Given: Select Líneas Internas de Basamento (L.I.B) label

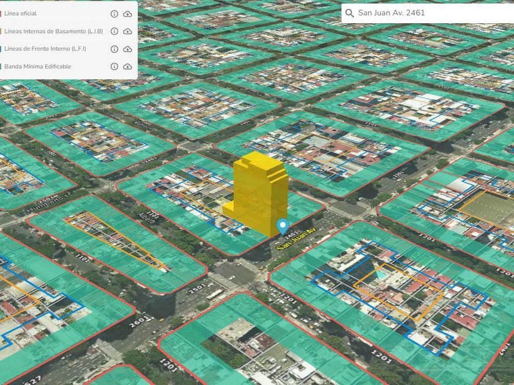Looking at the screenshot, I should [53, 31].
